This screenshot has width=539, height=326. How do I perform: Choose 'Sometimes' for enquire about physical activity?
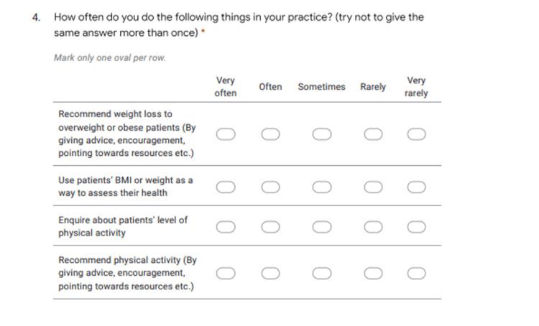point(322,227)
